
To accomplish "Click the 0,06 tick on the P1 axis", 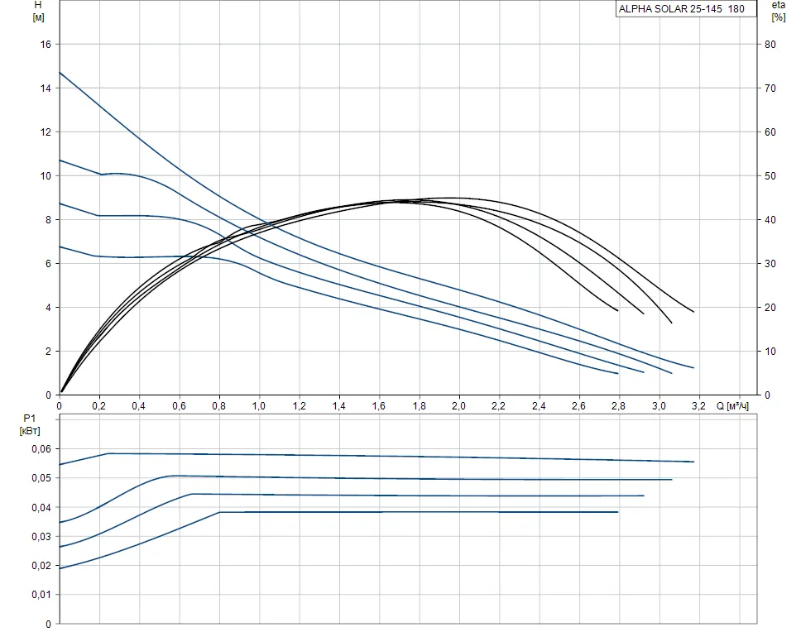I will (41, 449).
